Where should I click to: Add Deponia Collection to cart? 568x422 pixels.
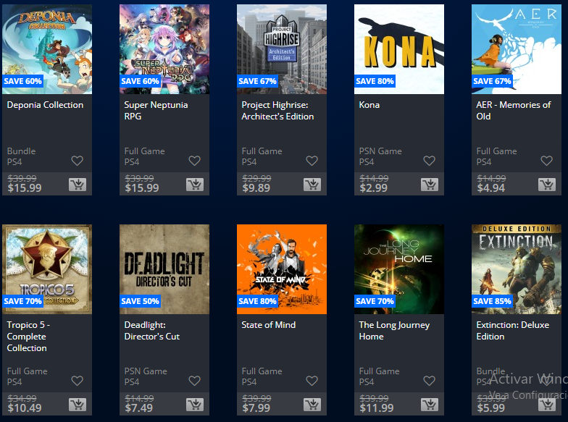tap(78, 185)
